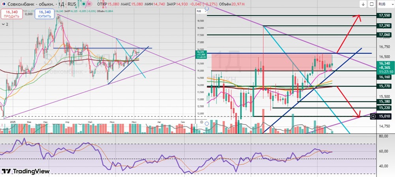This screenshot has width=395, height=177.
Task: Click the green 16,325 price tag on inset chart
Action: tap(201, 54)
